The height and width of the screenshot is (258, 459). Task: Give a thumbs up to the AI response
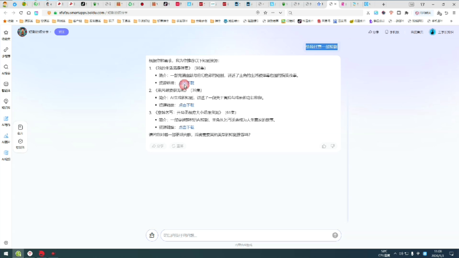(x=324, y=146)
